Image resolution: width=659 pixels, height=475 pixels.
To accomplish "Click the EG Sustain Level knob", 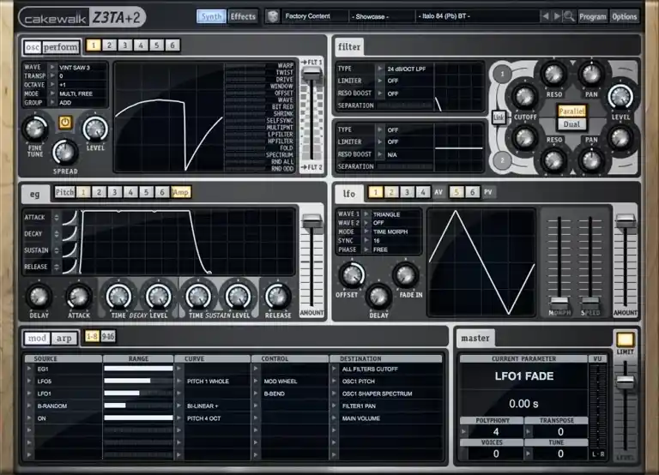I will point(238,296).
